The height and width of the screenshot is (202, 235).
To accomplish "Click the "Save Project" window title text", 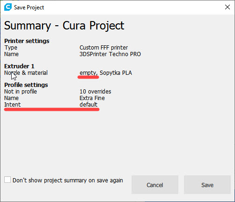I will point(29,7).
